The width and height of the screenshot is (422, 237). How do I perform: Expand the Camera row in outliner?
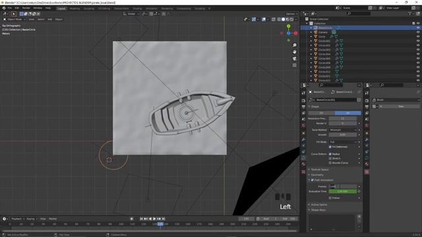[x=311, y=32]
